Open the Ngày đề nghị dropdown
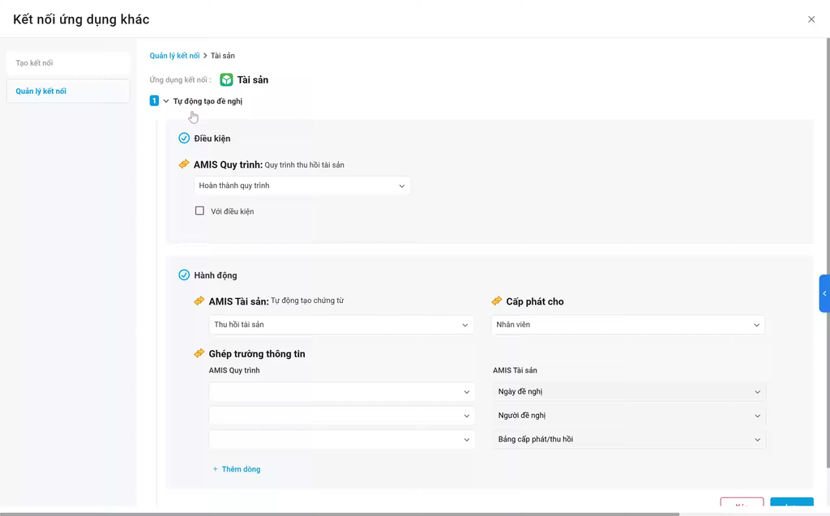The width and height of the screenshot is (830, 516). (629, 391)
